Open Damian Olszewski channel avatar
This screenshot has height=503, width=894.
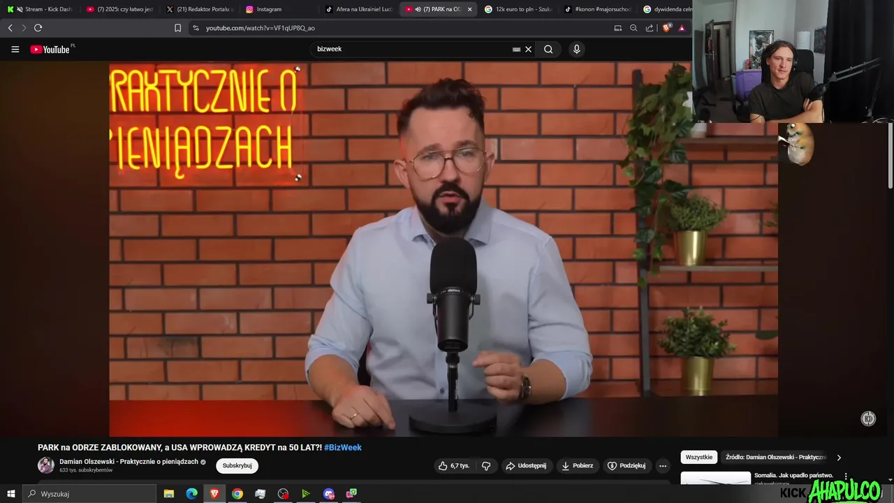[46, 465]
